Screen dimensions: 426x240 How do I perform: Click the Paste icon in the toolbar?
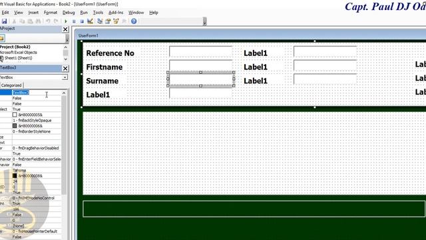tap(30, 21)
